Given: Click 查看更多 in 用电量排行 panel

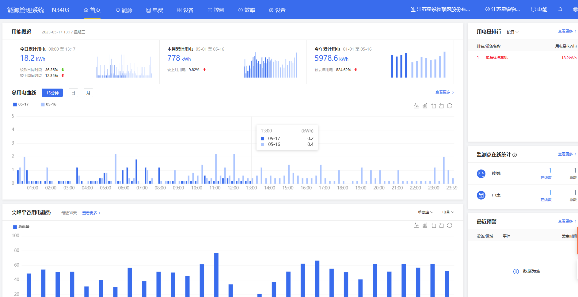Looking at the screenshot, I should (x=567, y=31).
